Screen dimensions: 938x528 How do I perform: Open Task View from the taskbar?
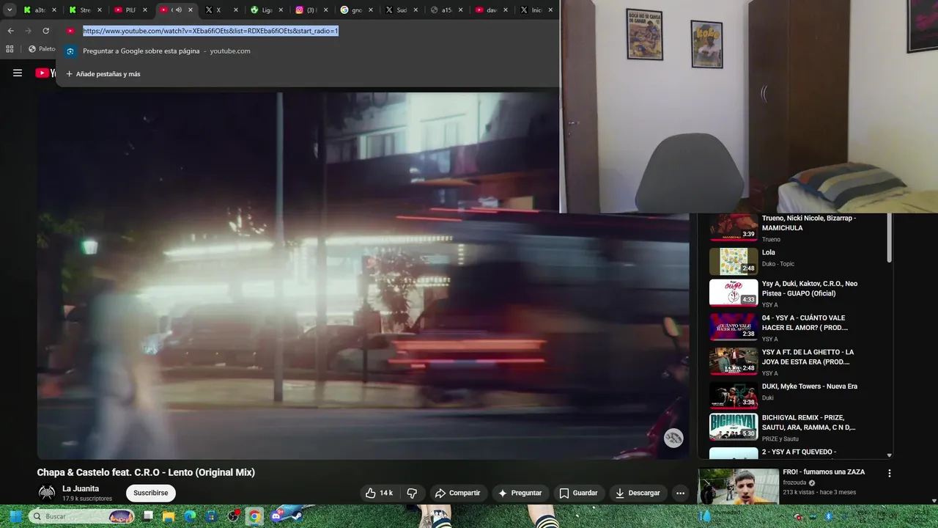point(147,516)
